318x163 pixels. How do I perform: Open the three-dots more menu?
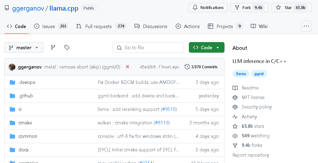(x=306, y=26)
